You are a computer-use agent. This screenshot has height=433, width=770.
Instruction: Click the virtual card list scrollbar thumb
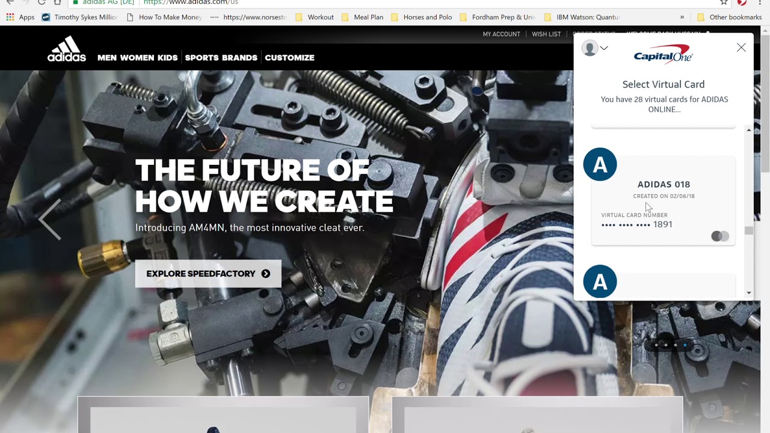[x=749, y=231]
